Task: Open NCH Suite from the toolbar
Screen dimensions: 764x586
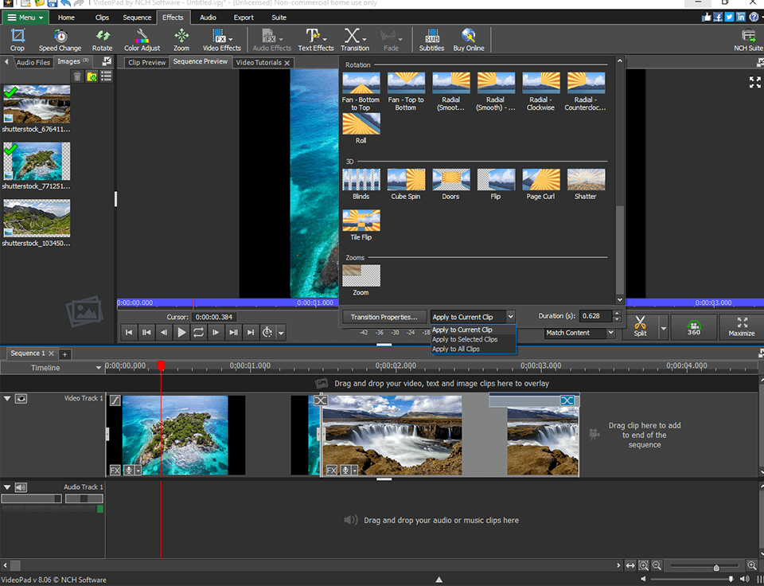Action: 747,39
